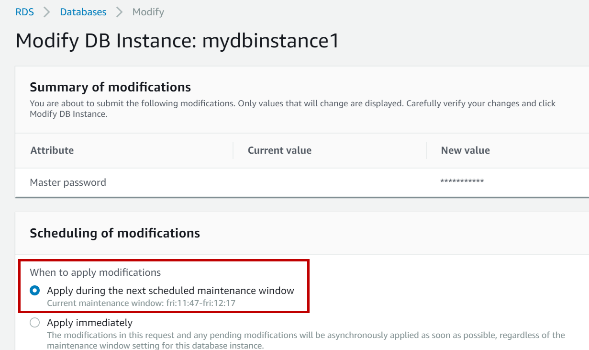Click divider between Current value and New value
The image size is (589, 350).
(426, 150)
